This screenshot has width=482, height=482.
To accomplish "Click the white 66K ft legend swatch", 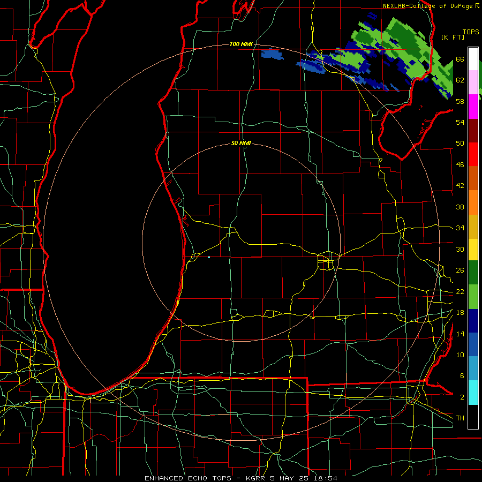I will [473, 59].
